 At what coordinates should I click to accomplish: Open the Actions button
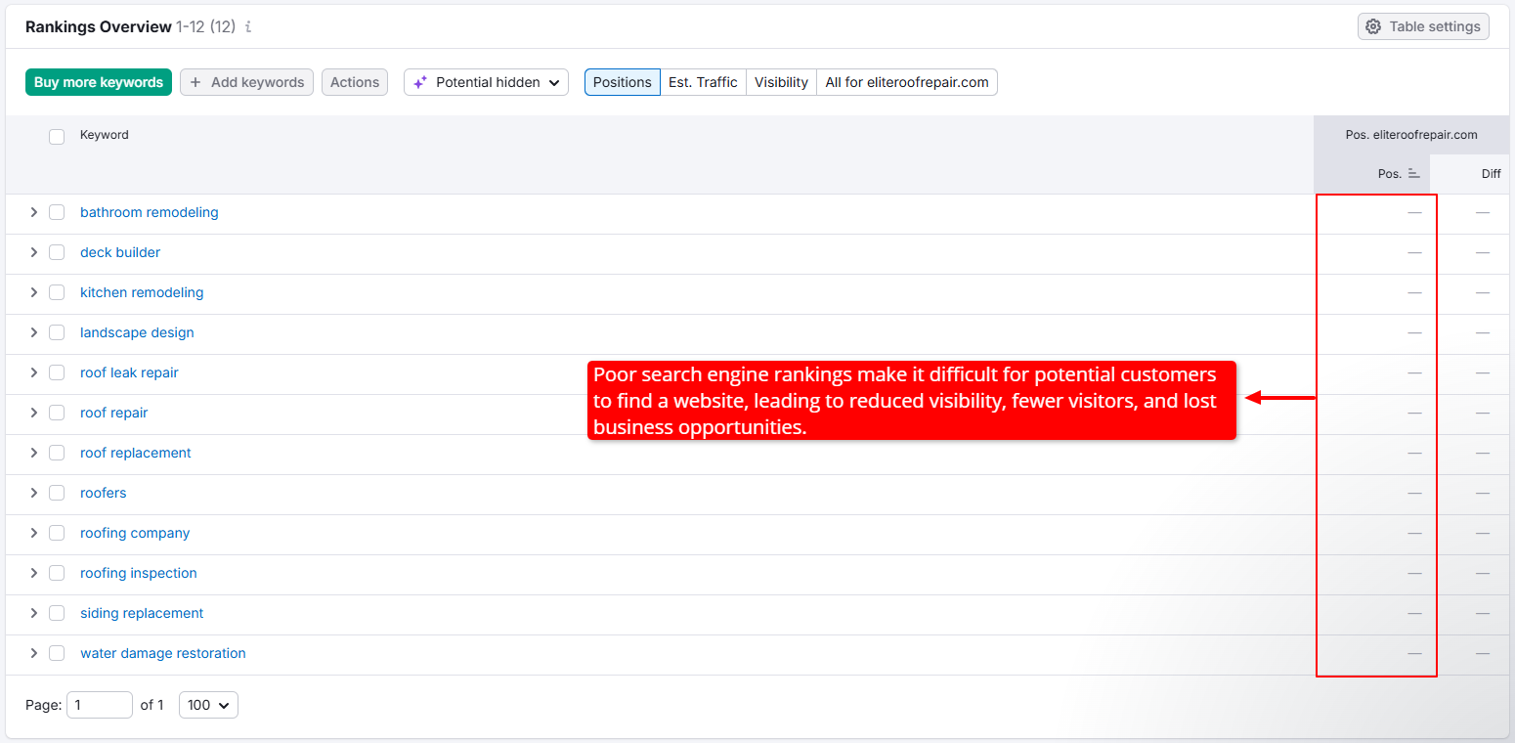click(x=355, y=82)
